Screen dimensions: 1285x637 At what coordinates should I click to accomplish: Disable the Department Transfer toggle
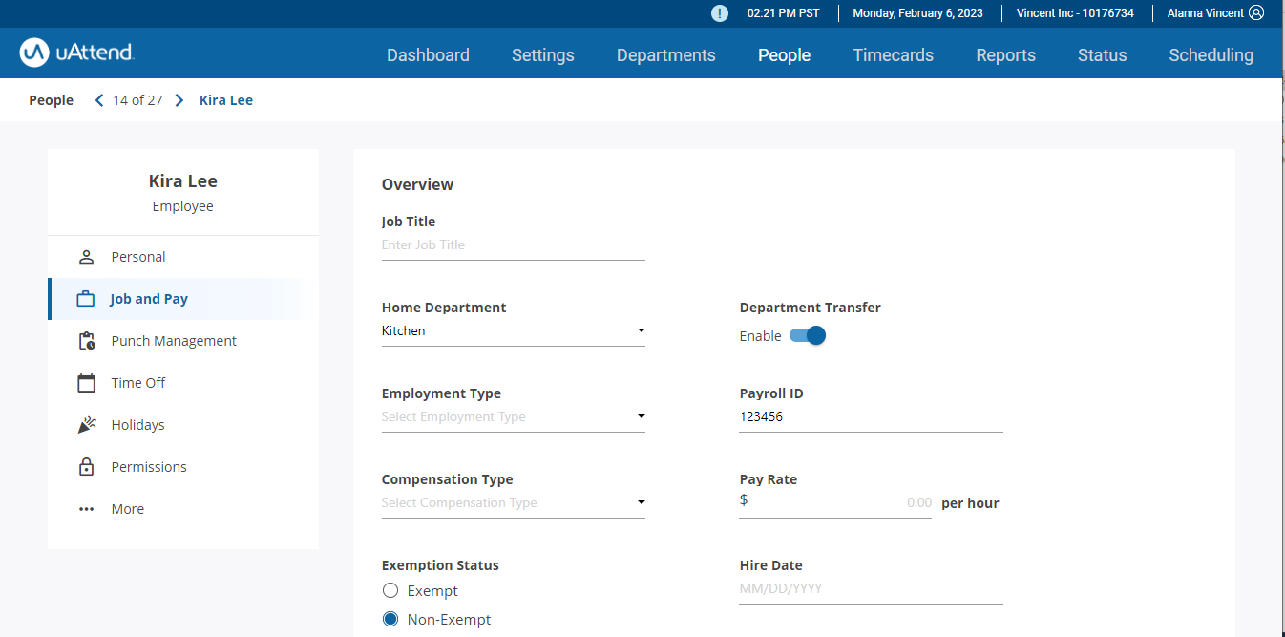point(808,336)
